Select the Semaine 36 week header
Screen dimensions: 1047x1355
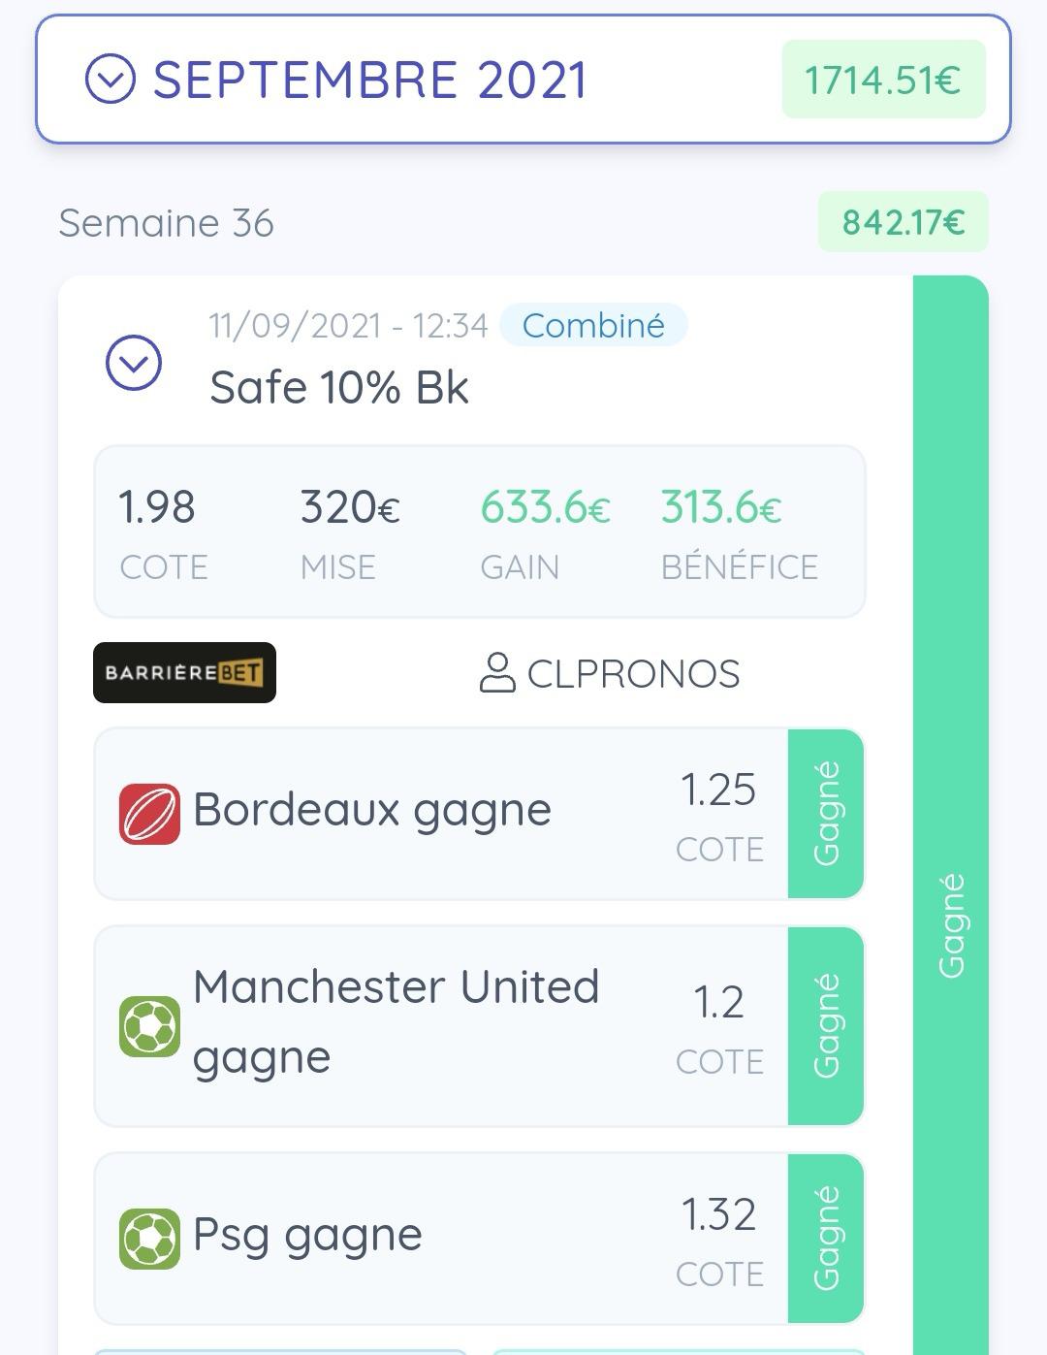click(166, 223)
